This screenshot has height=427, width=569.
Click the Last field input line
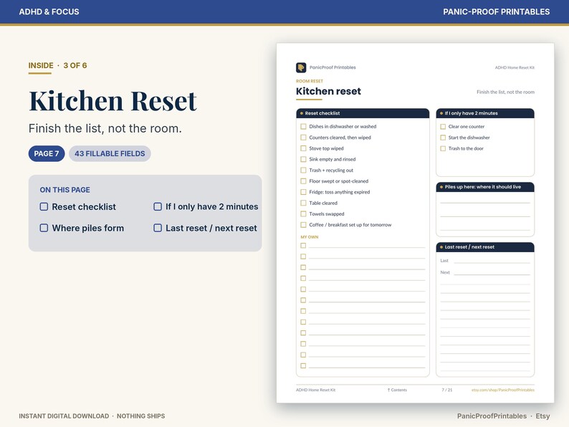click(x=492, y=261)
